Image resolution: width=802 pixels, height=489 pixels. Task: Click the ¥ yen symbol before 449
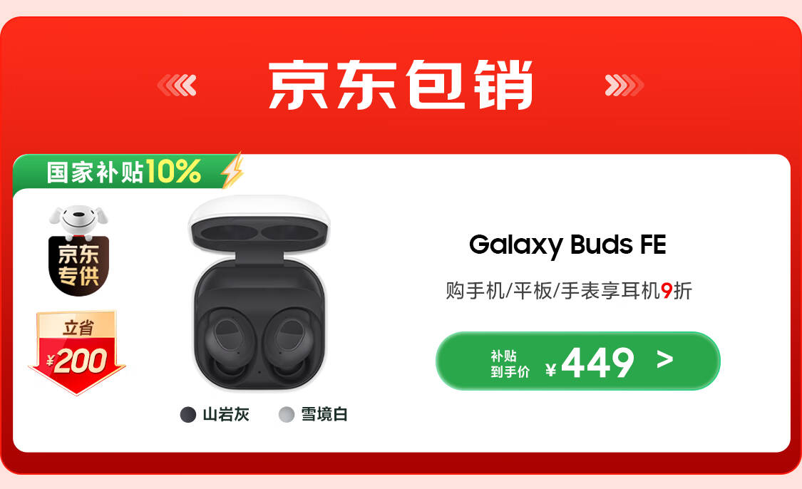[x=551, y=369]
